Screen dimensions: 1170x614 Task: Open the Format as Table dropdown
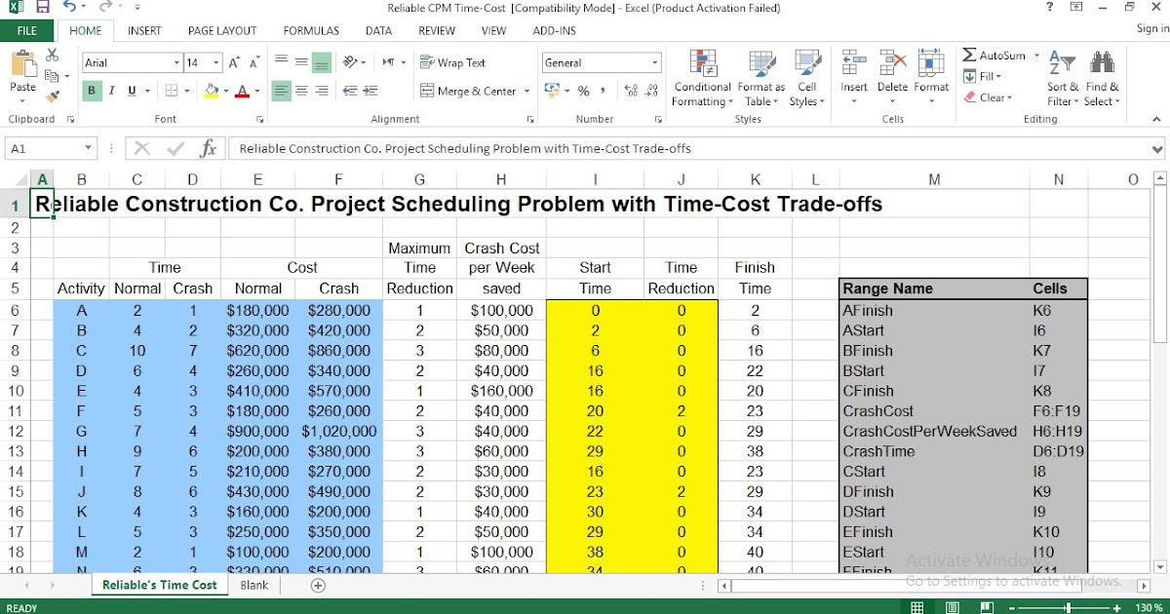point(760,77)
